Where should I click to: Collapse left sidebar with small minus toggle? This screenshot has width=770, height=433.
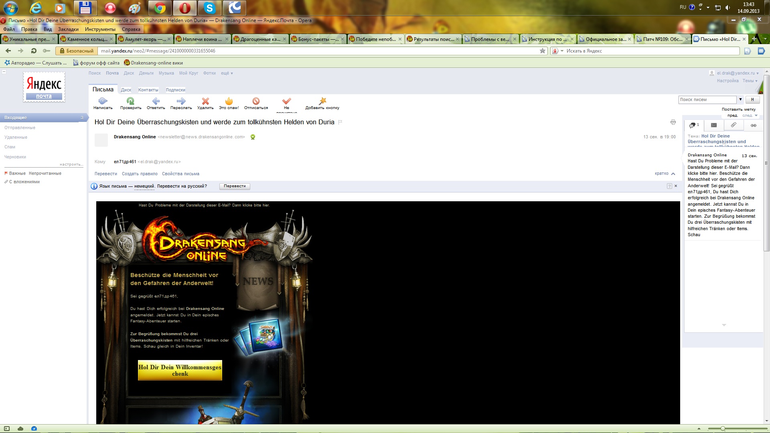[4, 72]
